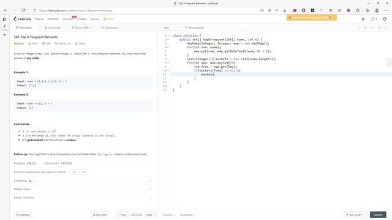Click the padlock icon in address bar
Screen dimensions: 392x220
tap(35, 10)
